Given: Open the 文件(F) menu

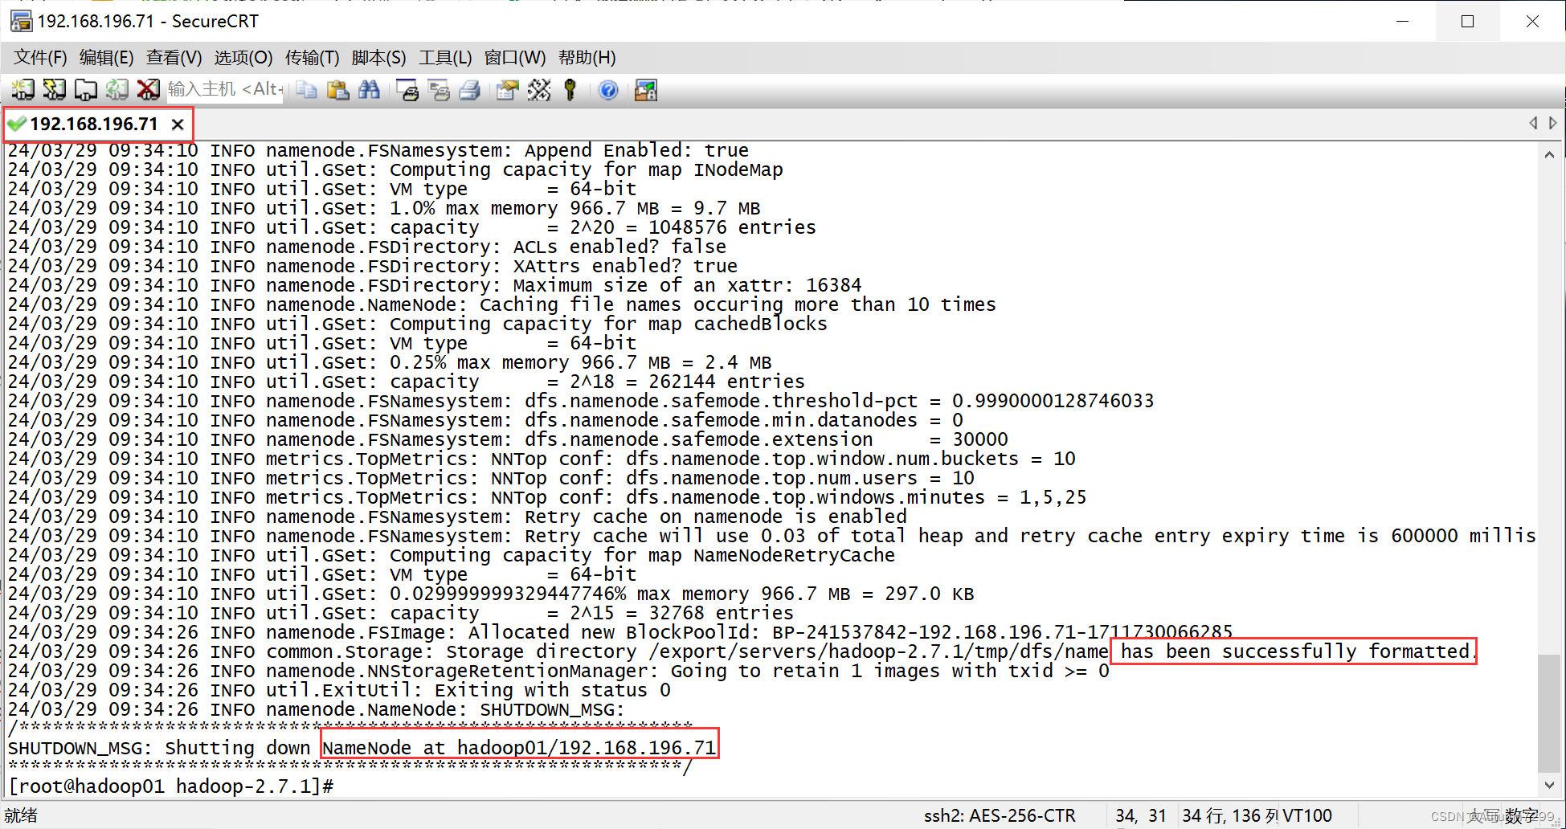Looking at the screenshot, I should point(40,58).
